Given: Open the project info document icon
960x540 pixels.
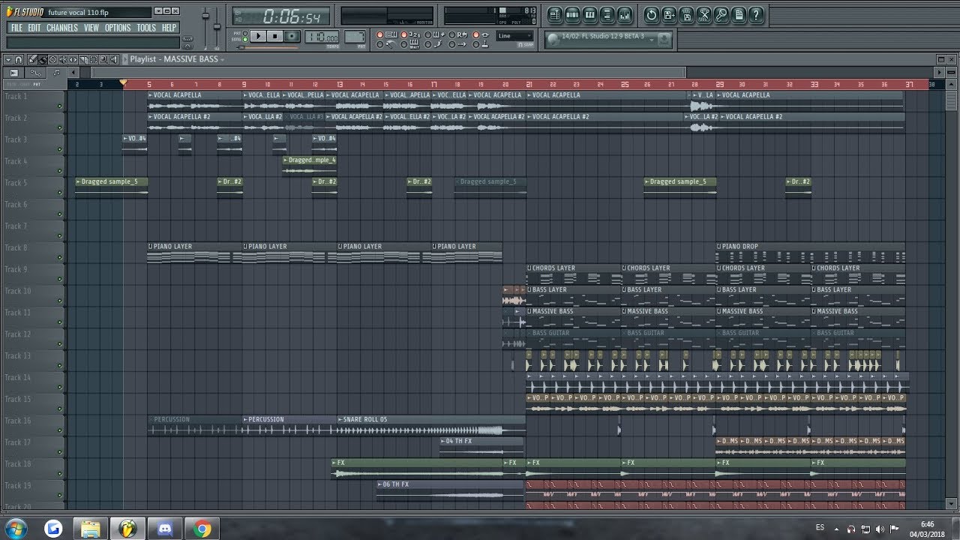Looking at the screenshot, I should click(x=739, y=14).
